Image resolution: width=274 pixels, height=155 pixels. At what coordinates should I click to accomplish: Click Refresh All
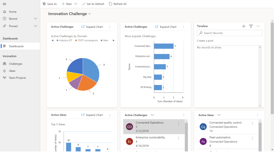(118, 4)
